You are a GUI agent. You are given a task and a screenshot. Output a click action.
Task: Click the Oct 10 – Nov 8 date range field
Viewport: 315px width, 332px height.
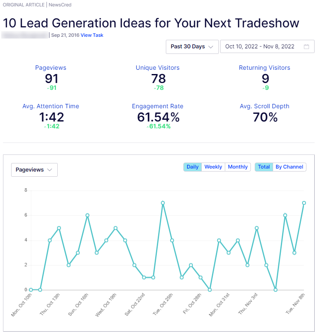[267, 47]
